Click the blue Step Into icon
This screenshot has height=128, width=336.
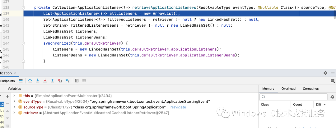click(38, 81)
